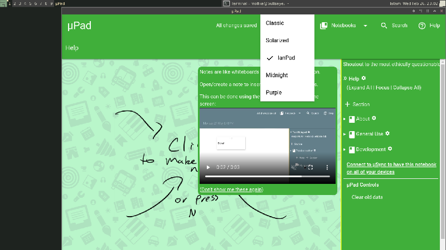
Task: Expand the About section arrow
Action: click(x=345, y=119)
